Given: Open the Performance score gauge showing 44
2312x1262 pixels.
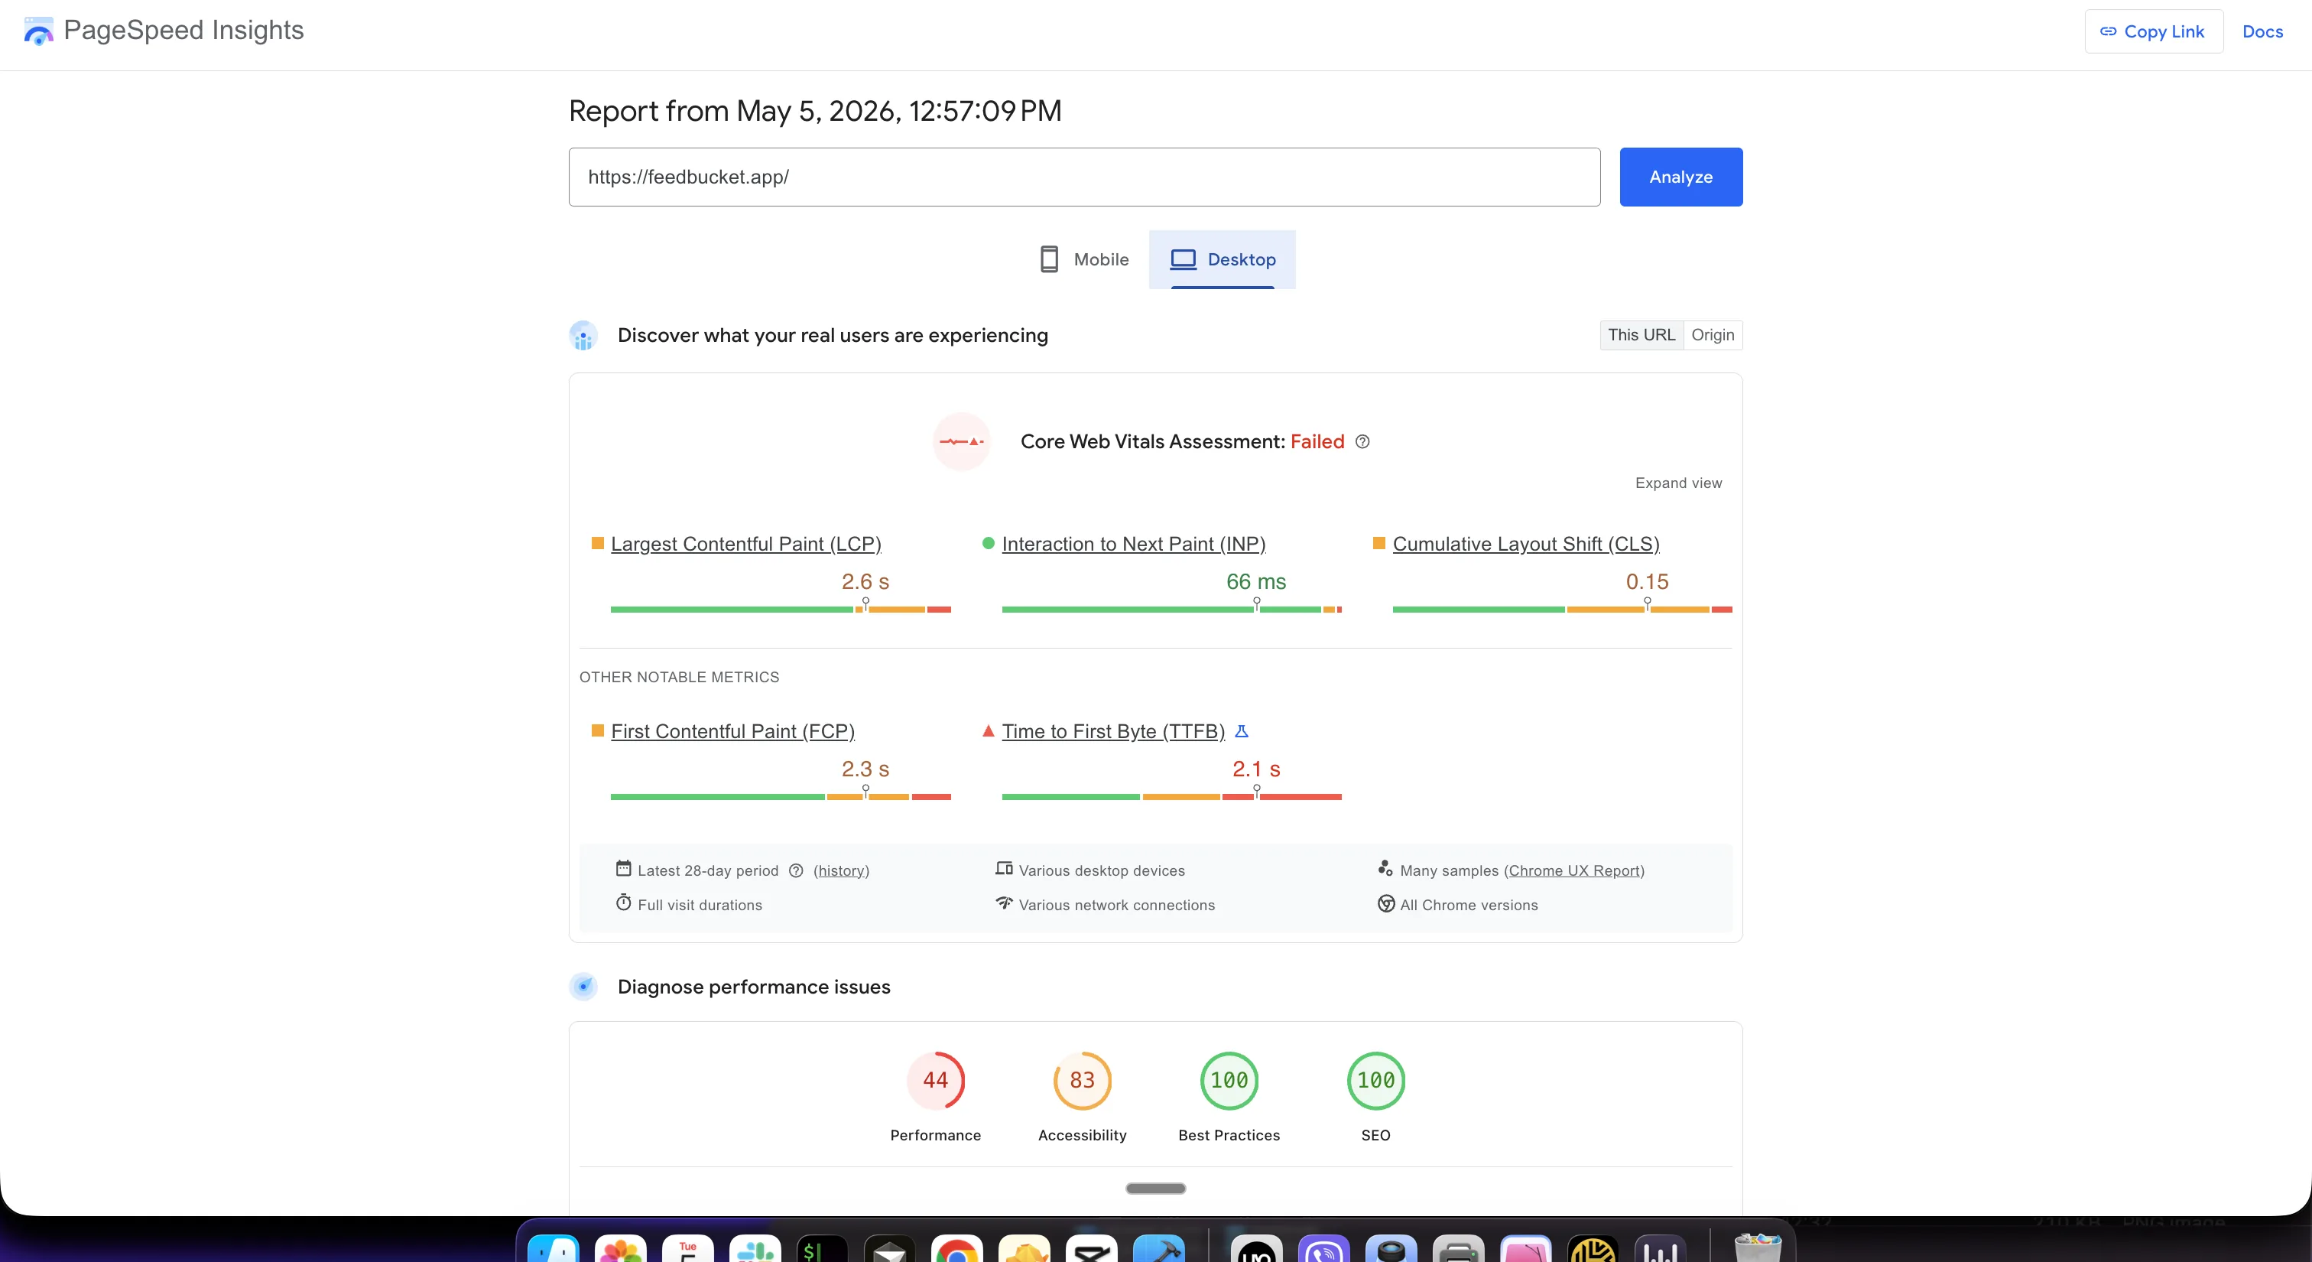Looking at the screenshot, I should coord(935,1081).
